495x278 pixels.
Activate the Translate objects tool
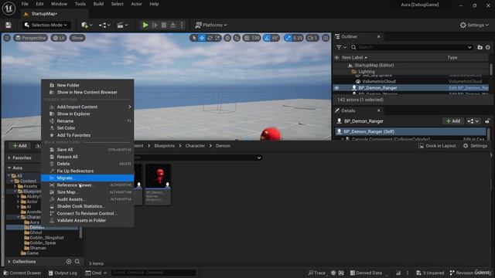click(202, 38)
